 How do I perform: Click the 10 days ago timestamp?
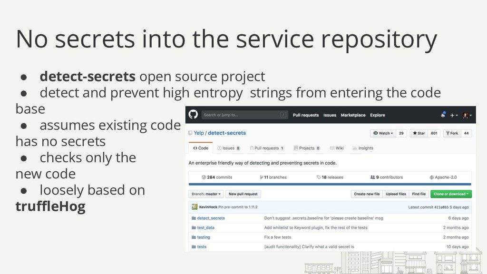pyautogui.click(x=458, y=247)
